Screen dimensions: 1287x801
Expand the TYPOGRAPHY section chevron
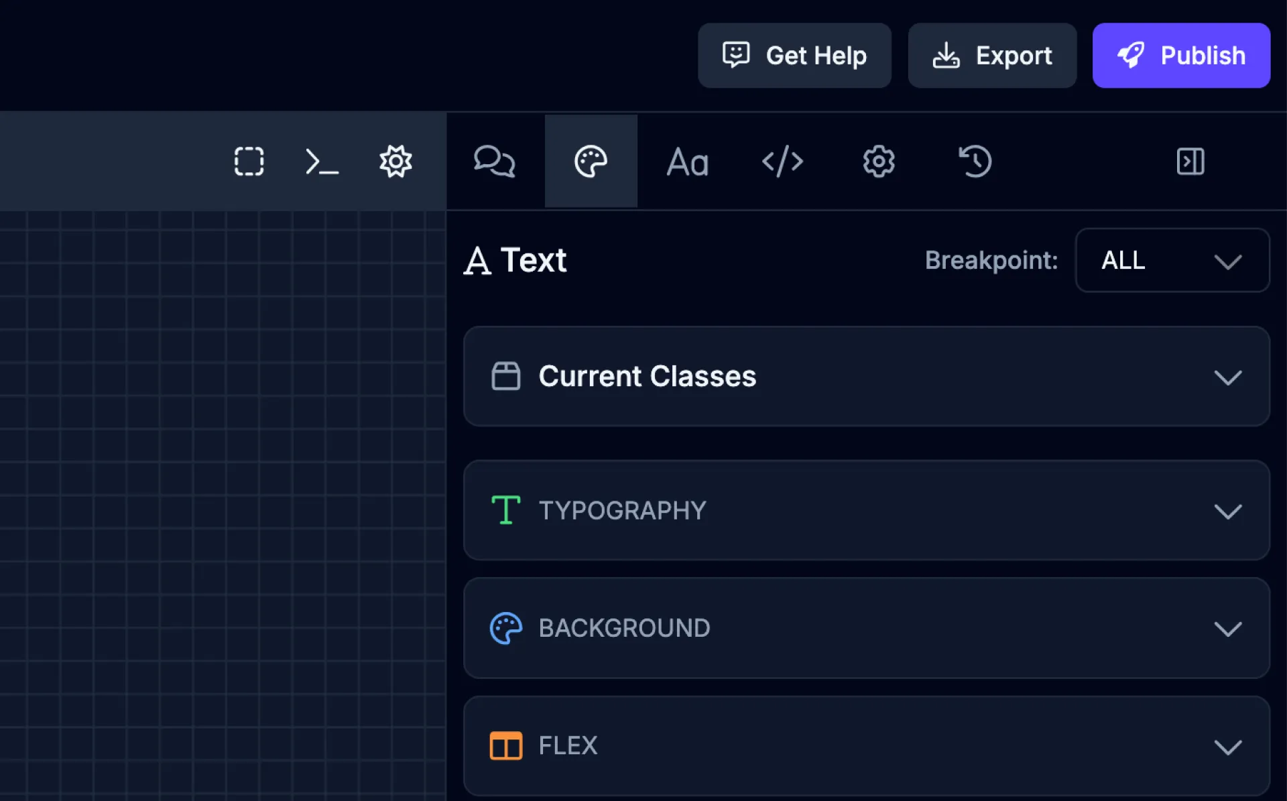tap(1227, 511)
